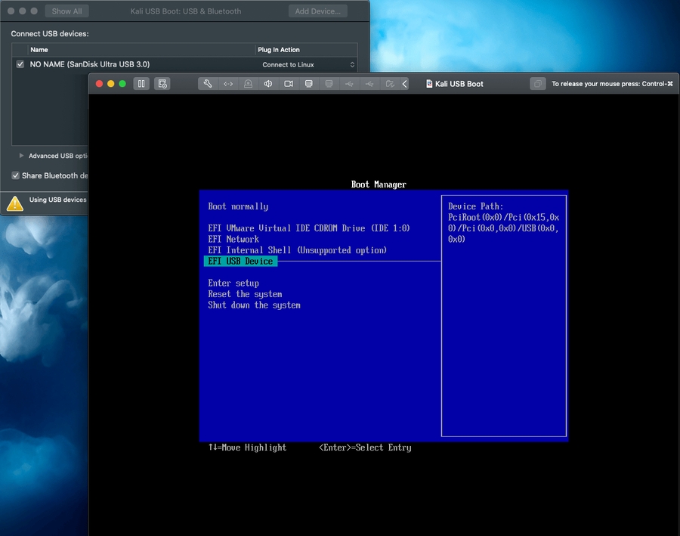Select the EFI USB Device entry

[240, 261]
